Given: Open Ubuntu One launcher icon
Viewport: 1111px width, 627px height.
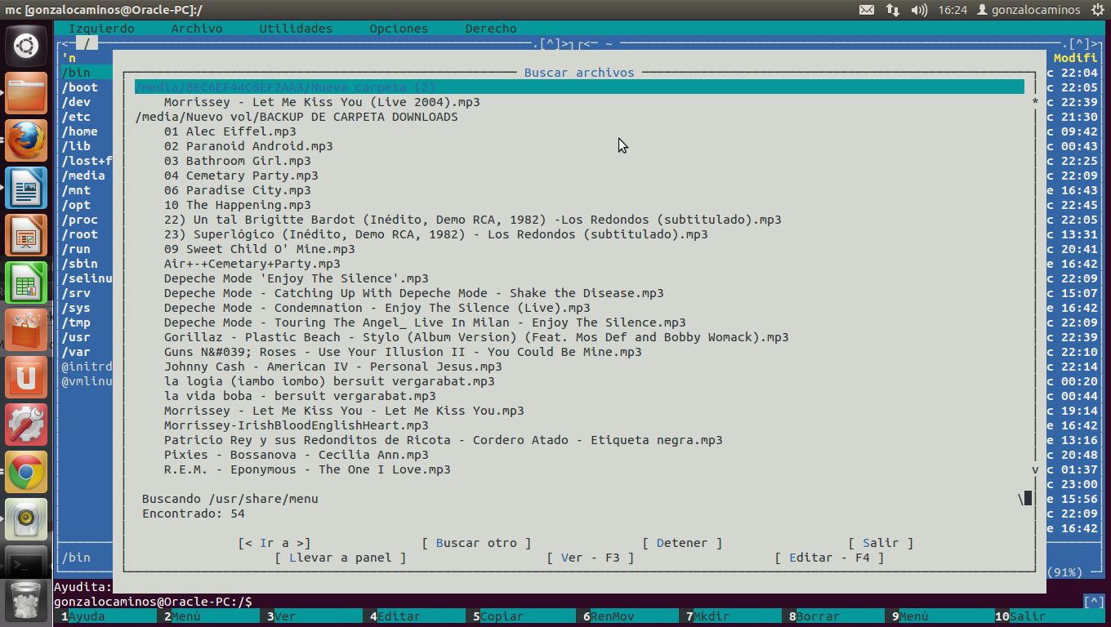Looking at the screenshot, I should point(26,378).
